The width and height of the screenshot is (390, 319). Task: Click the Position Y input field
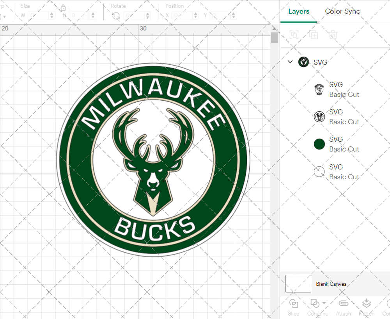(x=220, y=16)
